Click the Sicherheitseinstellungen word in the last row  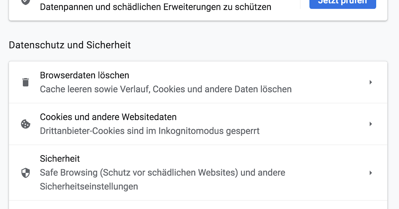[x=89, y=186]
